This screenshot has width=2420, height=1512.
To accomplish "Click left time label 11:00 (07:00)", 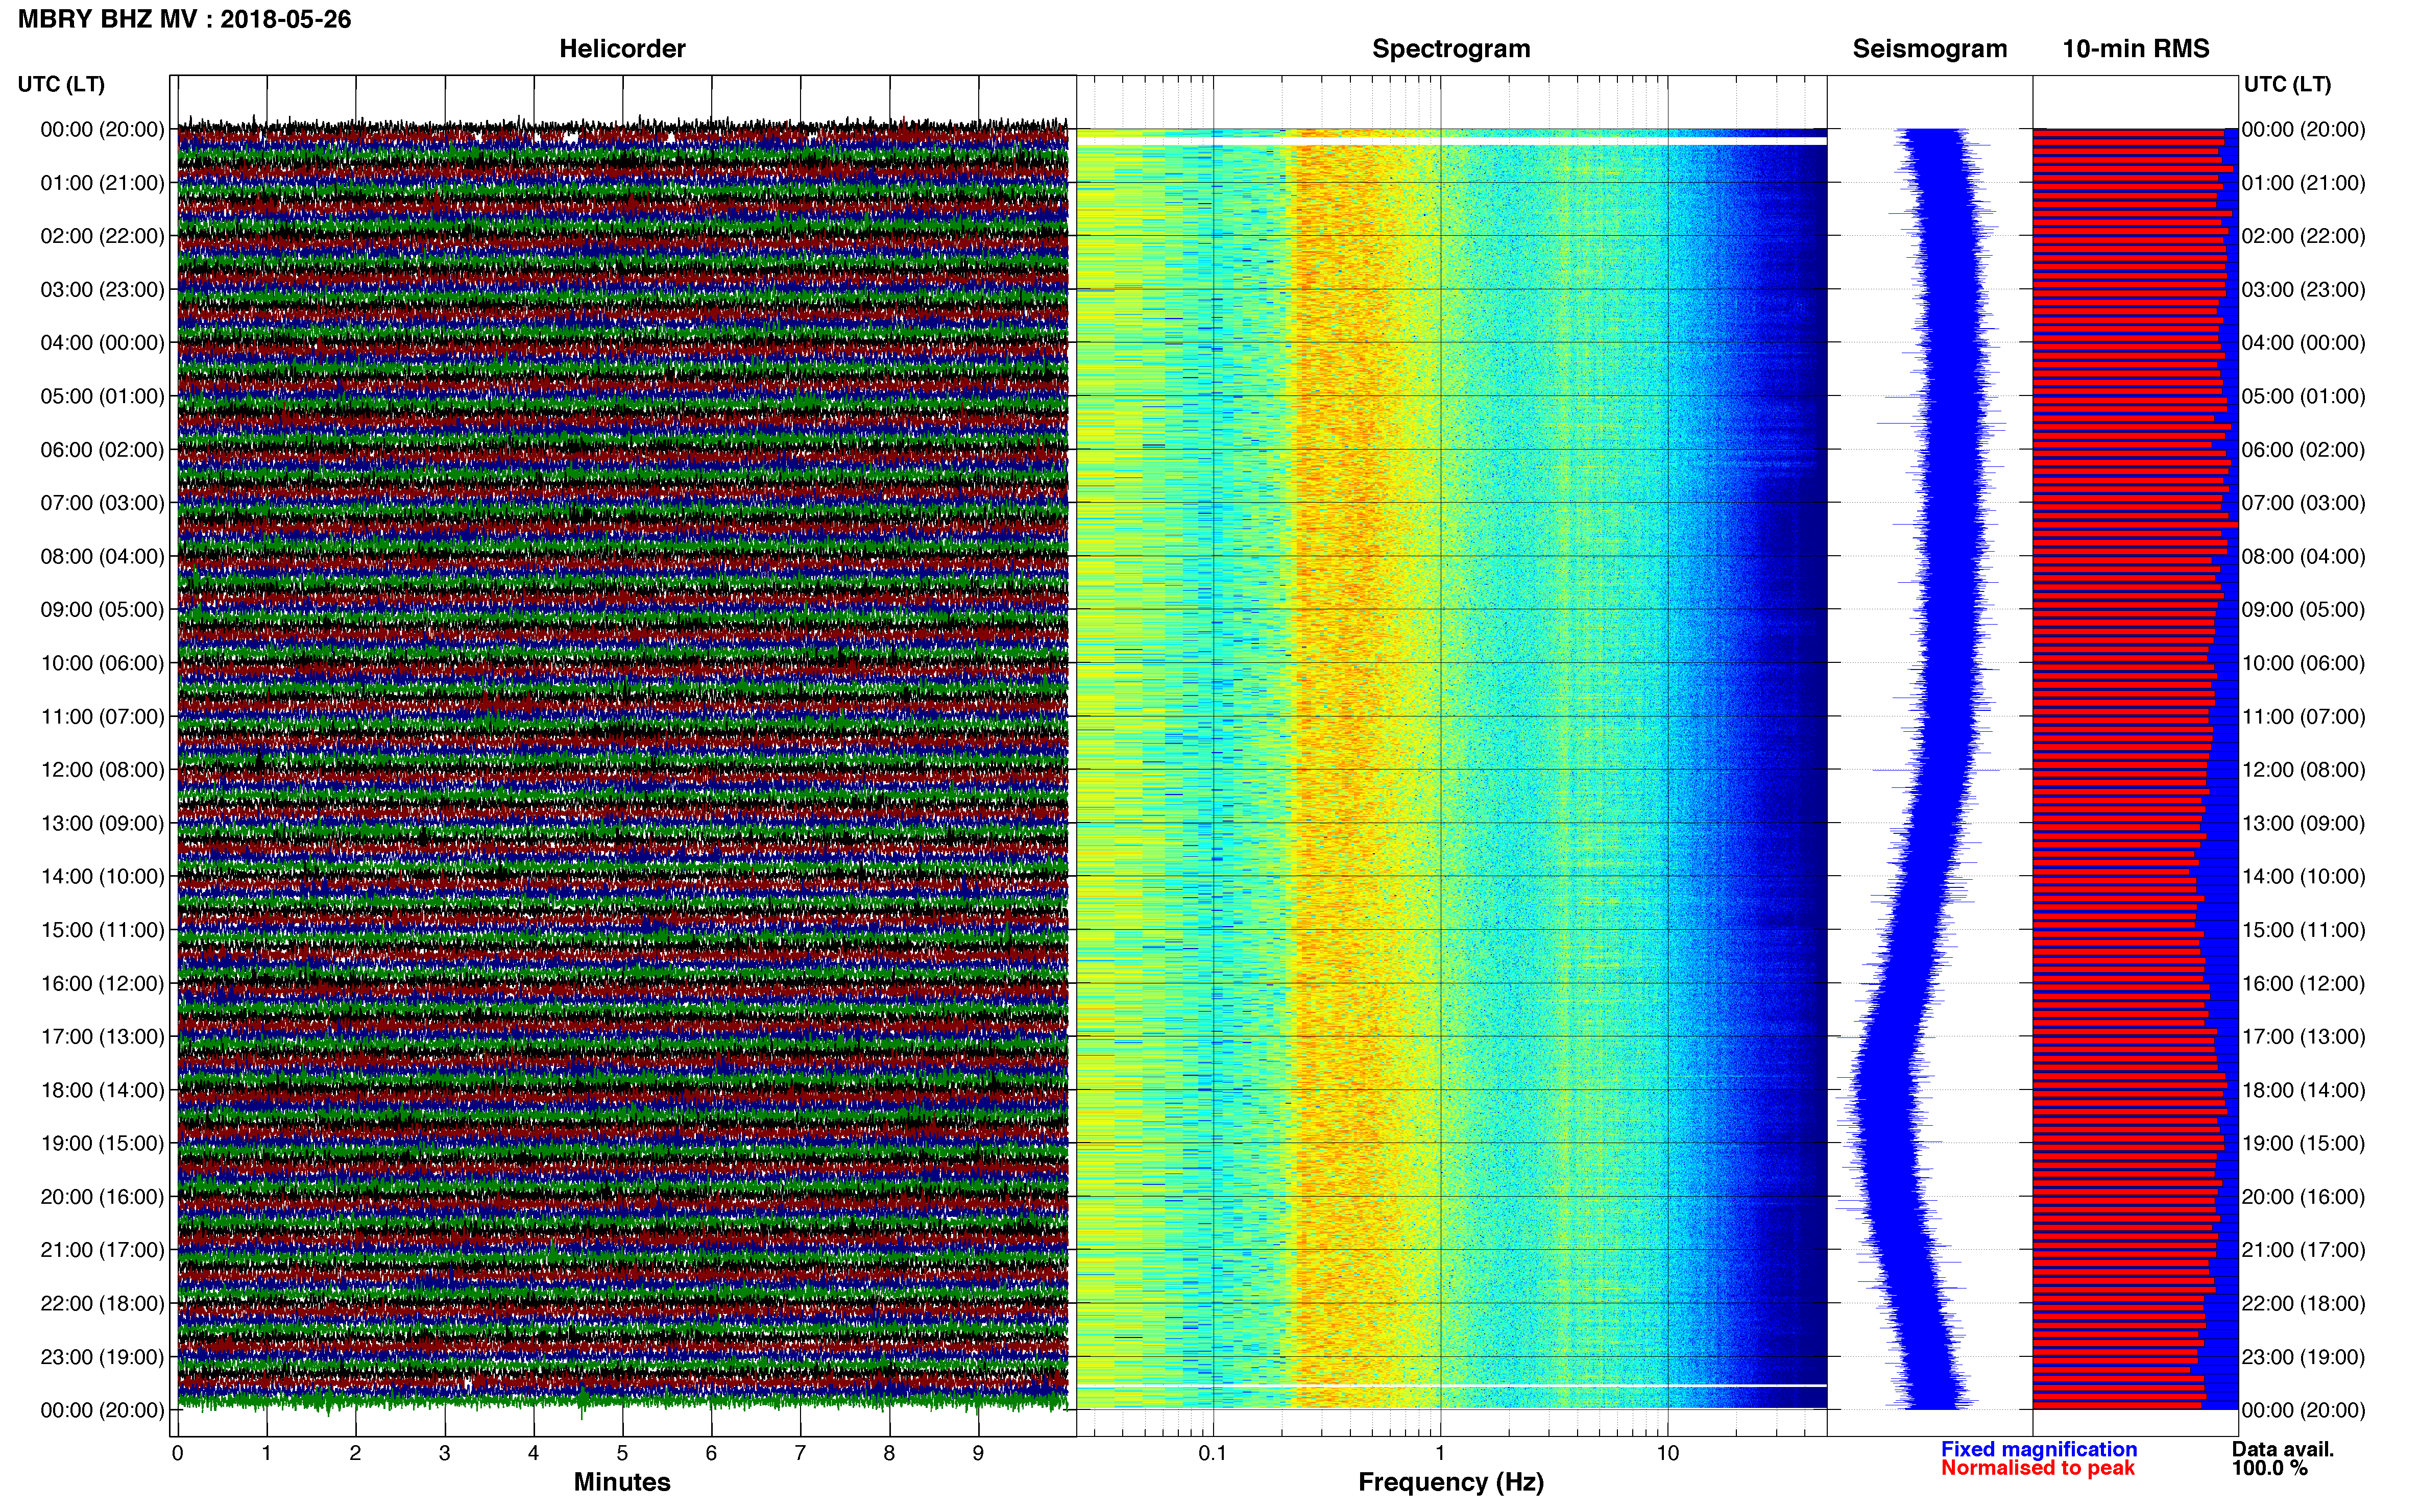I will [102, 716].
